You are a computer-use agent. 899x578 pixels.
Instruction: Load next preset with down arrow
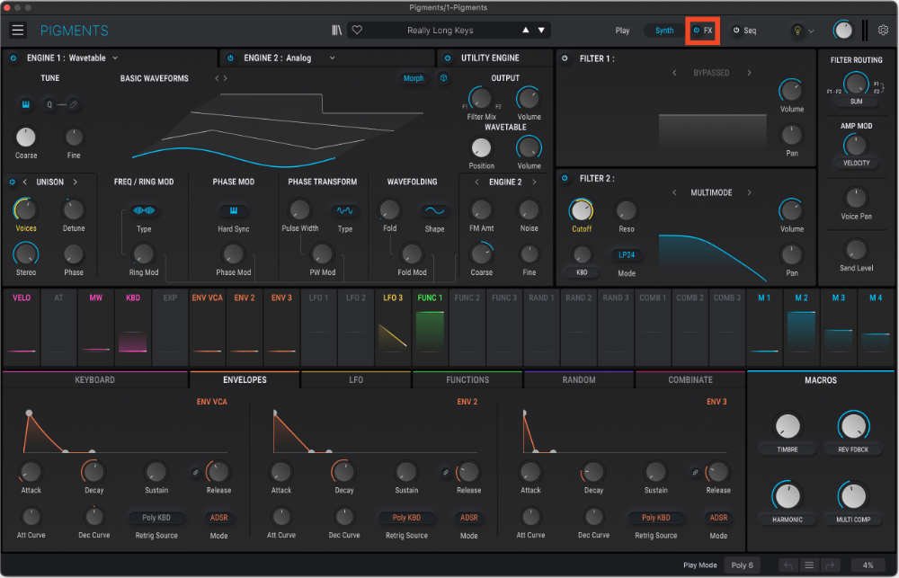coord(541,30)
